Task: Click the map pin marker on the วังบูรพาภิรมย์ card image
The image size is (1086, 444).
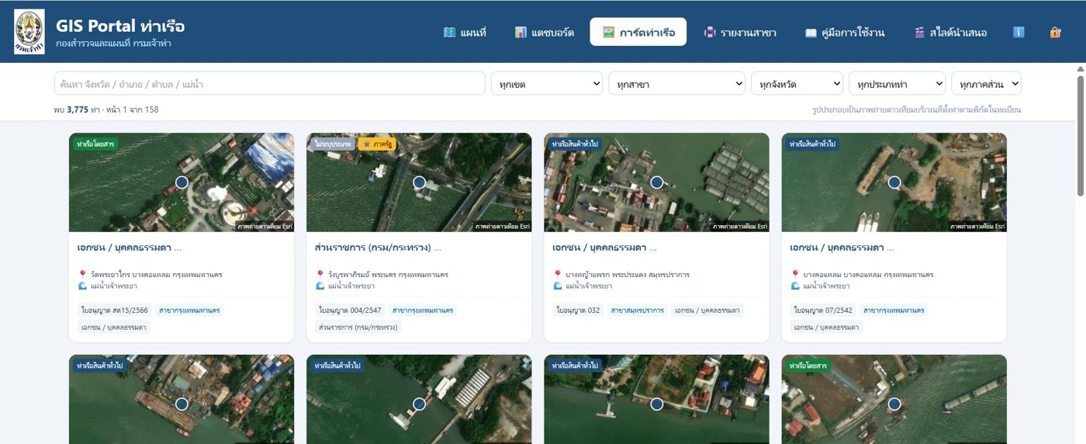Action: (419, 182)
